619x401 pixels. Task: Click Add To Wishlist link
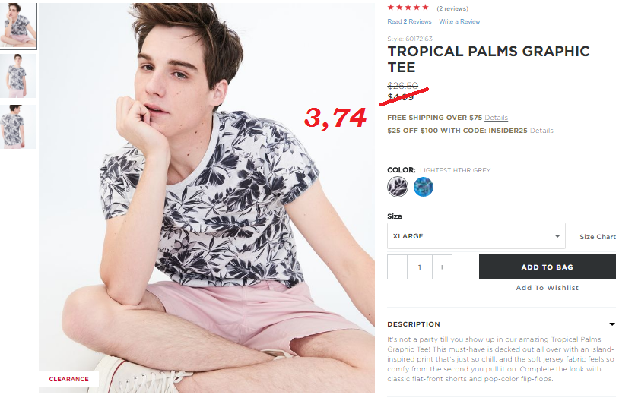[548, 288]
